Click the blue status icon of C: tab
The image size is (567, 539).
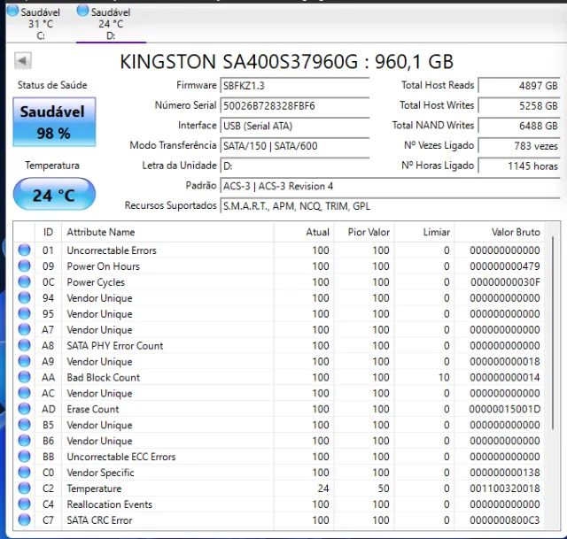point(13,11)
